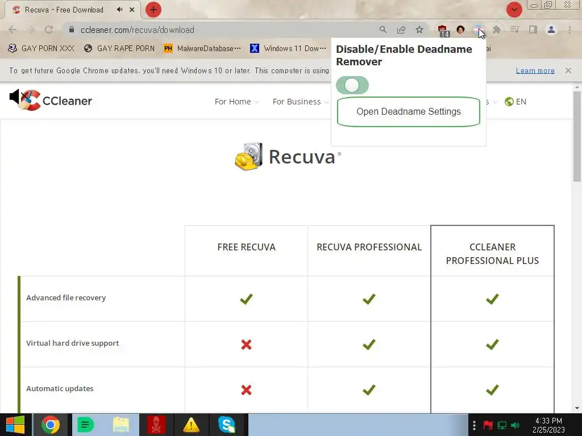Open the red skull taskbar app
582x436 pixels.
pyautogui.click(x=156, y=425)
